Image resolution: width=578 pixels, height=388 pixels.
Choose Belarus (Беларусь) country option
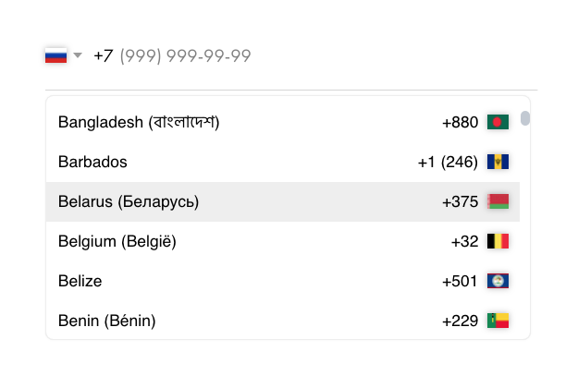coord(129,201)
